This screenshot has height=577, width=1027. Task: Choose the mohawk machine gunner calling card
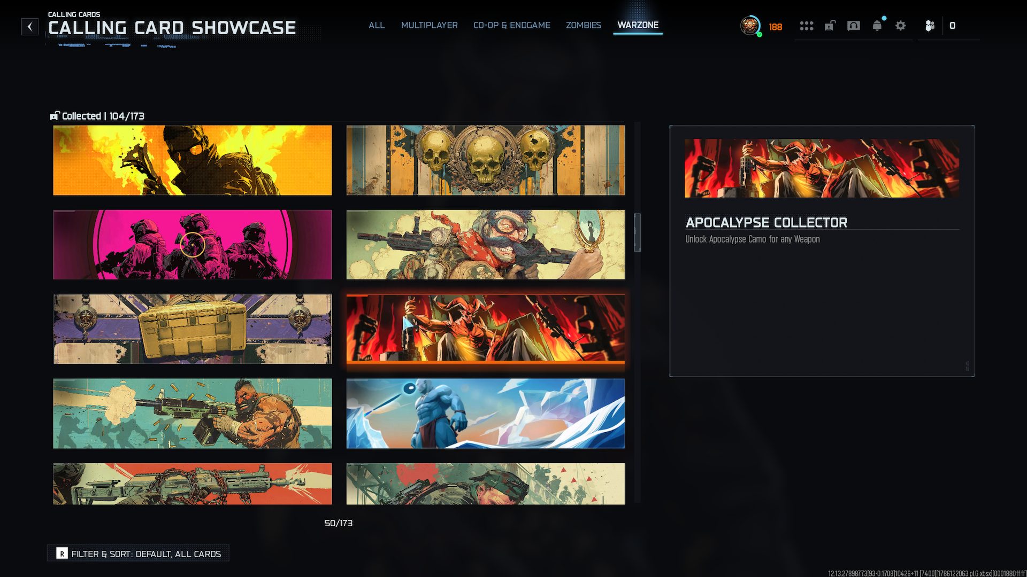193,414
